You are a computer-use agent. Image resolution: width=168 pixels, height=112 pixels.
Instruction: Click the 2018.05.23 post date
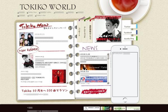(39, 34)
